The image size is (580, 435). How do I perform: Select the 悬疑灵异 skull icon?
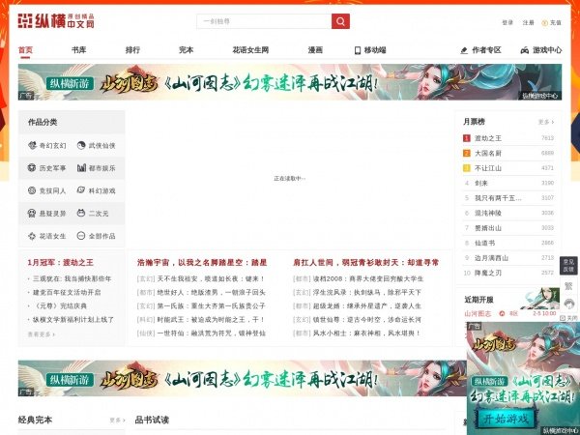pyautogui.click(x=32, y=213)
